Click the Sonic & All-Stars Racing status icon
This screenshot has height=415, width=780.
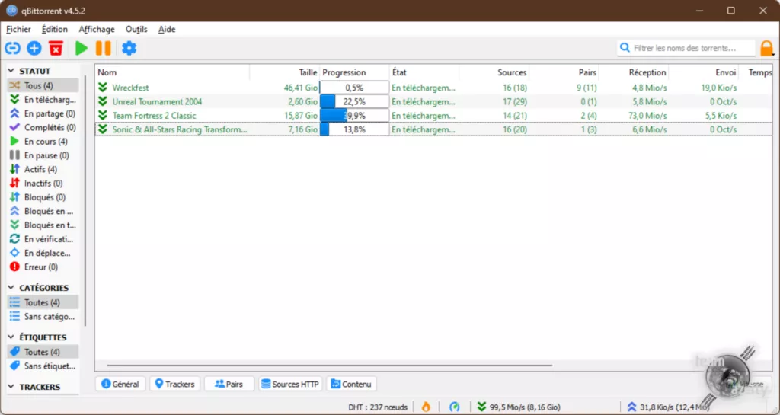103,129
